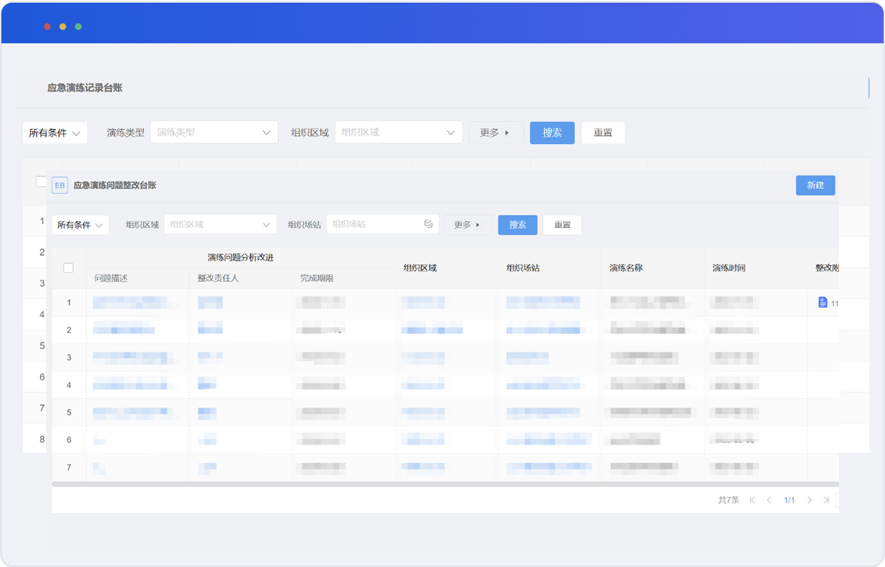
Task: Click the upper 重置 button
Action: (x=602, y=133)
